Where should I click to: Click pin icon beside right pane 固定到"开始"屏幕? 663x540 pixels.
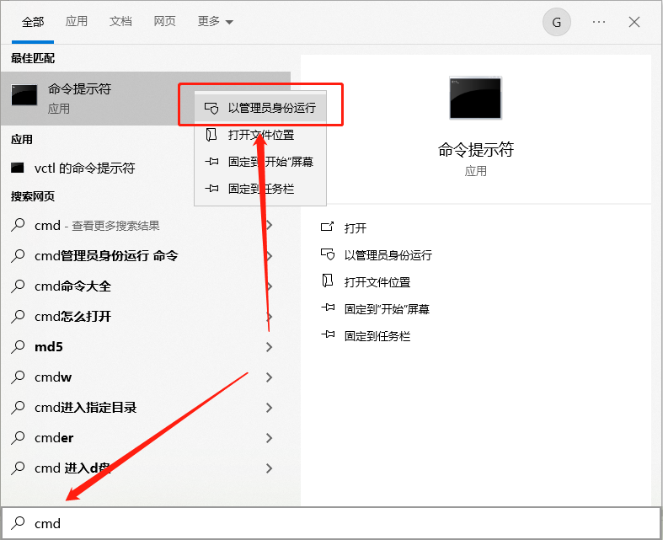(328, 307)
